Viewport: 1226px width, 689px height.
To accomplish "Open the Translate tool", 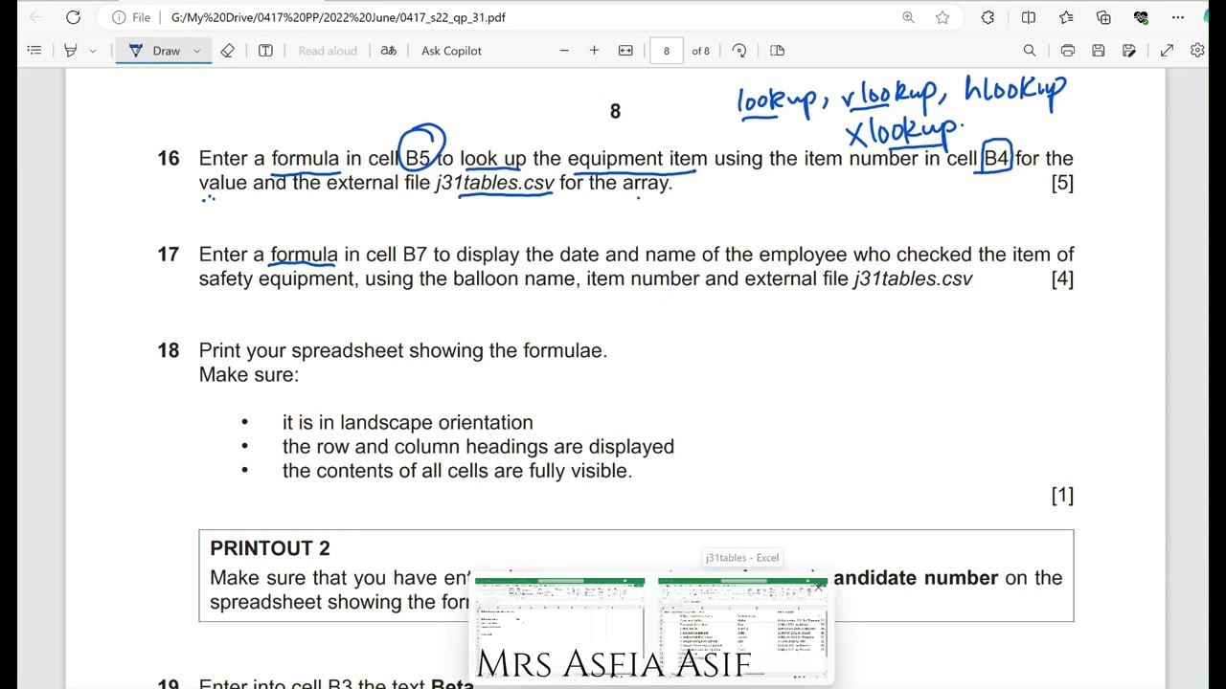I will (388, 51).
